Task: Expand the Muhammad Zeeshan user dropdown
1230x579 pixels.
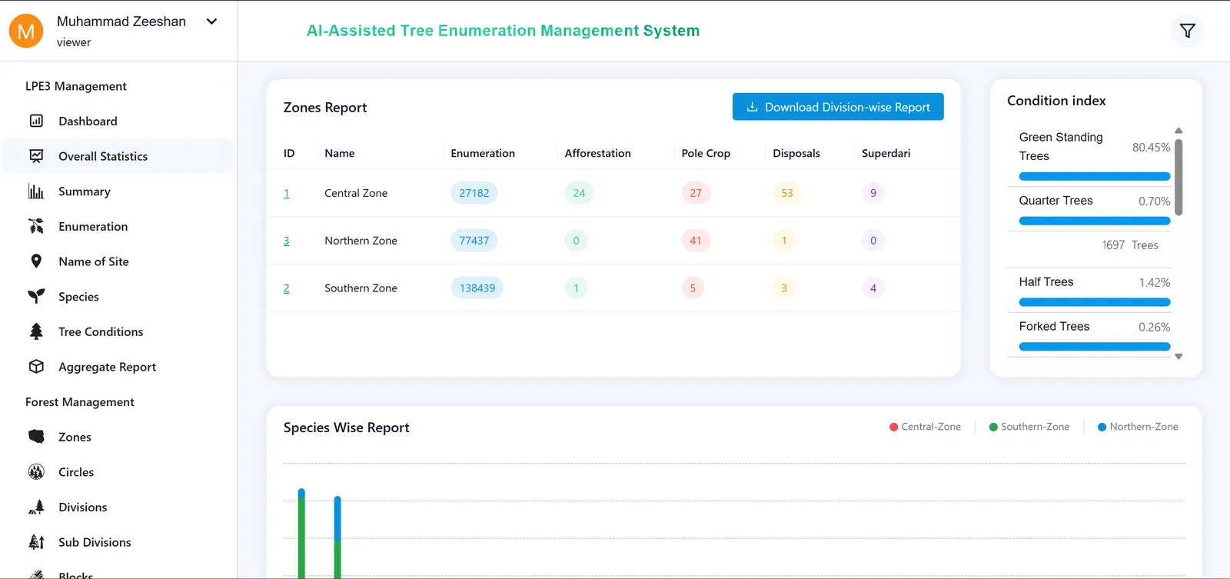Action: click(x=211, y=22)
